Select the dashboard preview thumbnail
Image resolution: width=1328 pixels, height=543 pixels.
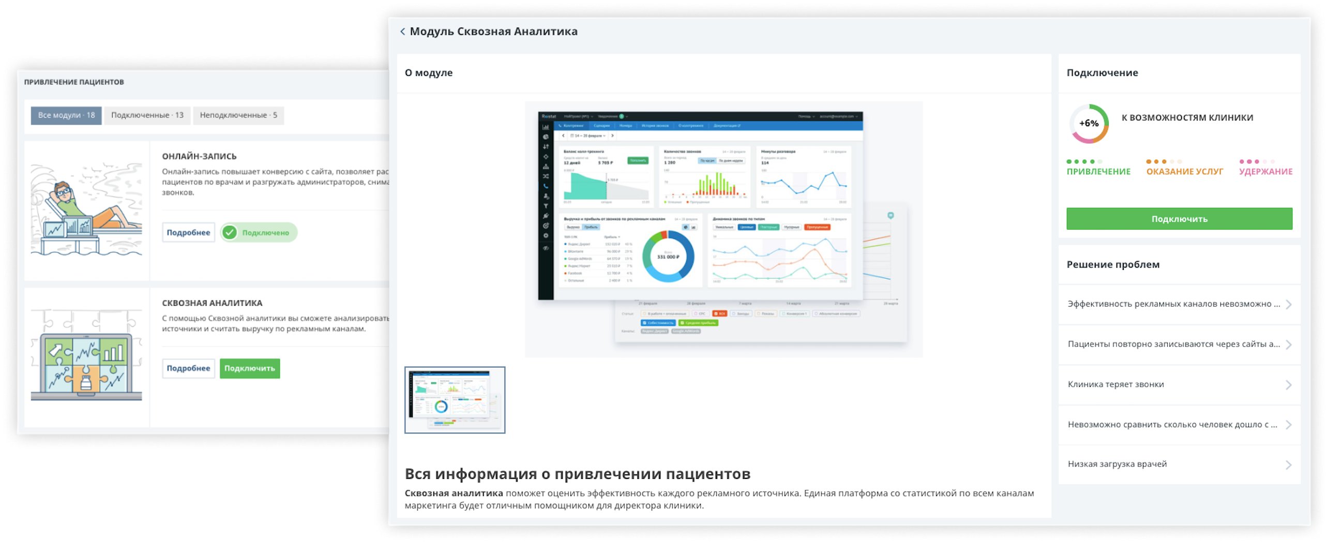455,400
